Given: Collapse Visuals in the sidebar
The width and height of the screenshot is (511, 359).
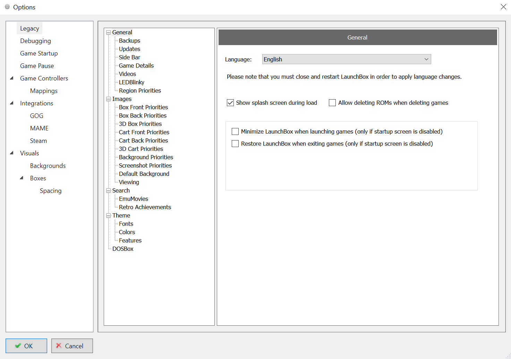Looking at the screenshot, I should click(x=12, y=153).
